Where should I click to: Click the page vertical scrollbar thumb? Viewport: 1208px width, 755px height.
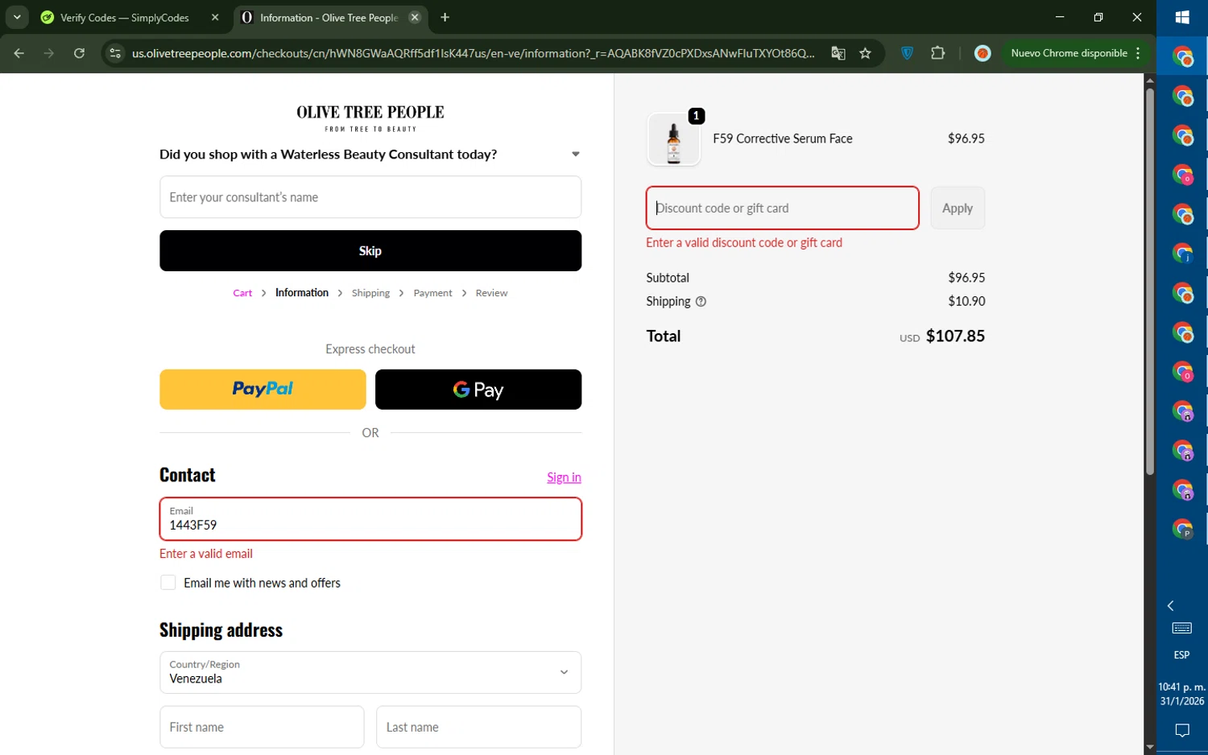1150,282
